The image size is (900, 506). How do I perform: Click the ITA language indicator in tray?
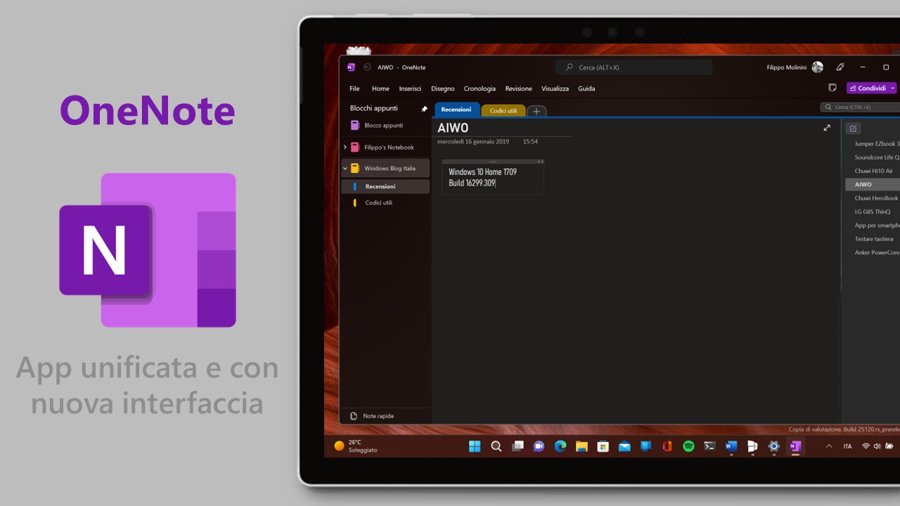click(x=847, y=446)
